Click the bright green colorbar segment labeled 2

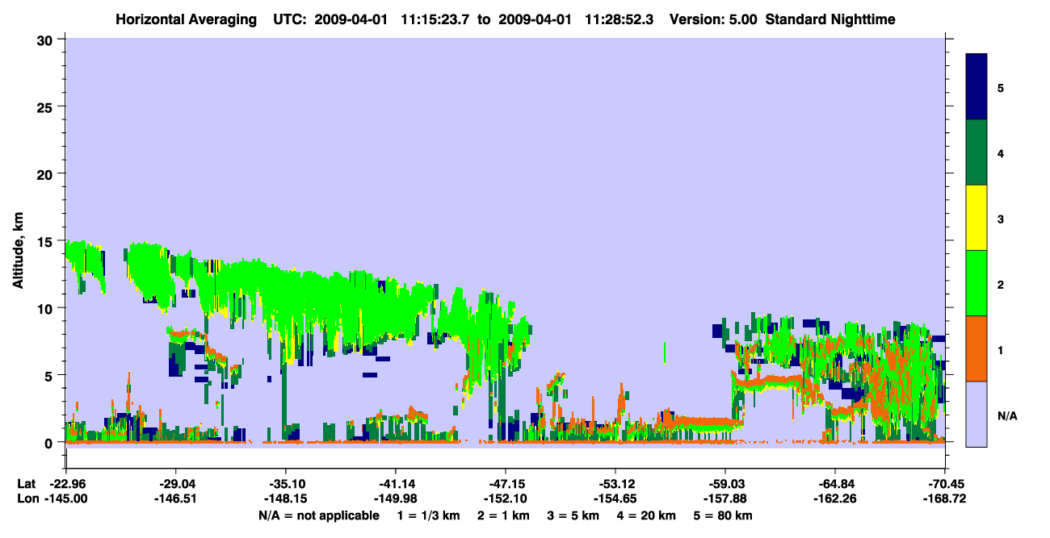[976, 283]
